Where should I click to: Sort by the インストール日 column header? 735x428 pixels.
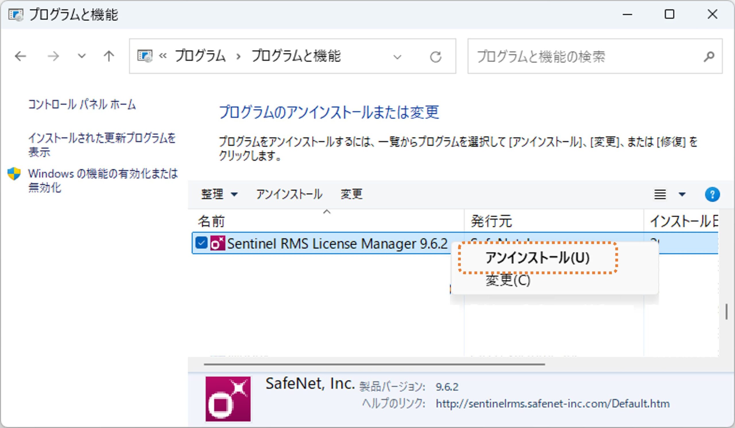(681, 221)
